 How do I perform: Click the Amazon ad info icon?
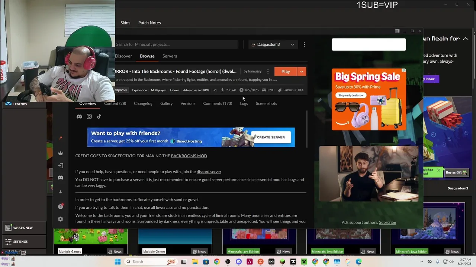pyautogui.click(x=404, y=70)
